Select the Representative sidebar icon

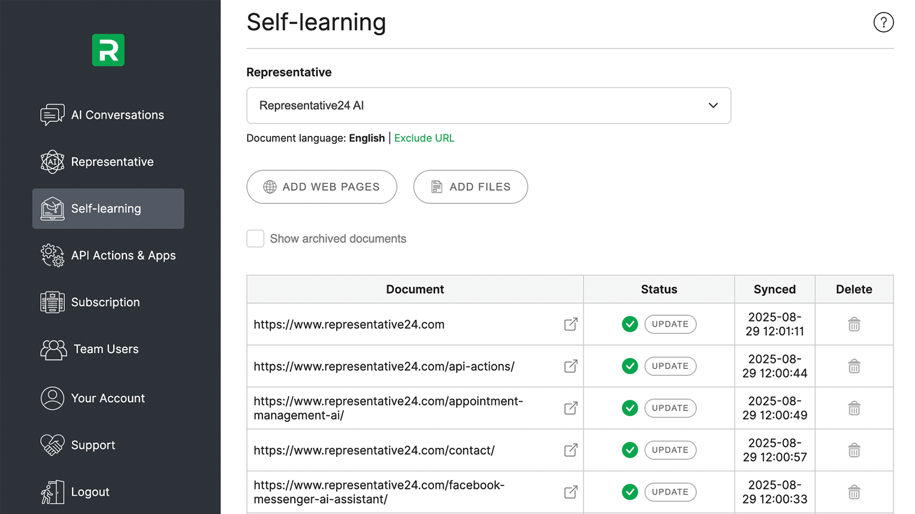tap(52, 162)
